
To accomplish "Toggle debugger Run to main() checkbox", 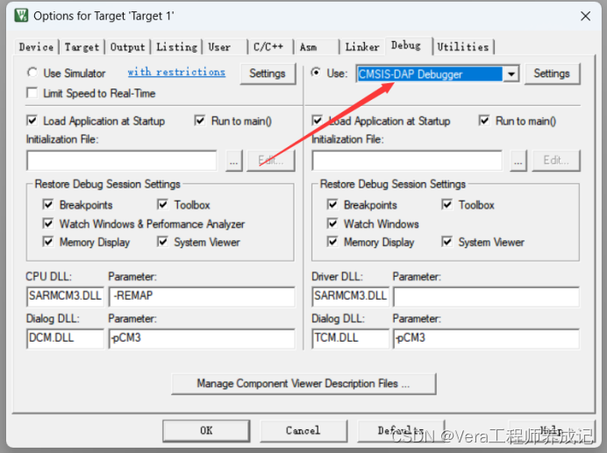I will point(484,121).
